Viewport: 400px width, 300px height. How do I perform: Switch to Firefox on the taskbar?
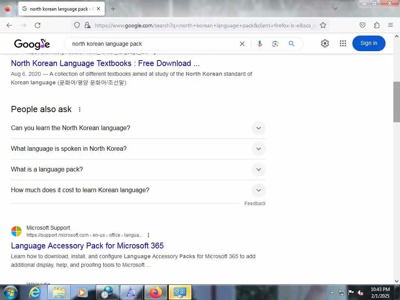coord(155,292)
